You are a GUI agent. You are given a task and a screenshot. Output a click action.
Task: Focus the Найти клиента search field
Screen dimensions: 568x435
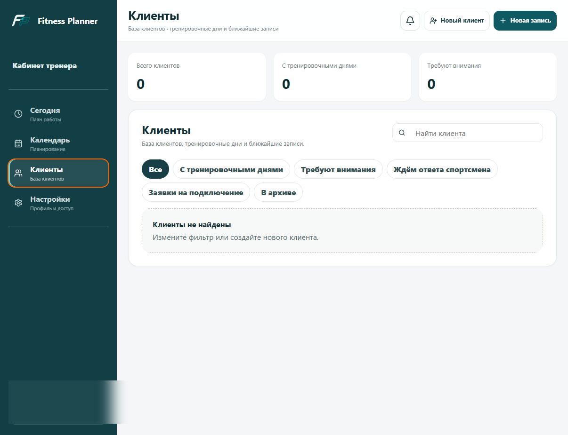click(468, 133)
